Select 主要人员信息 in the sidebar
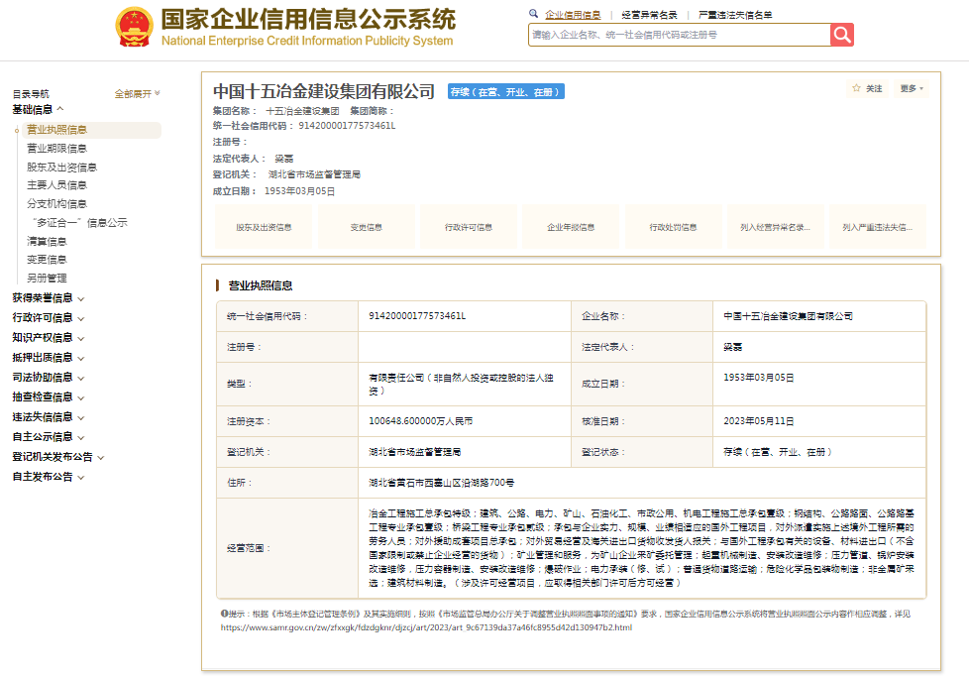 point(55,184)
